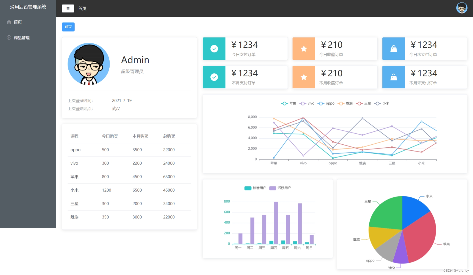Toggle 活跃用户 legend in bar chart

point(280,188)
